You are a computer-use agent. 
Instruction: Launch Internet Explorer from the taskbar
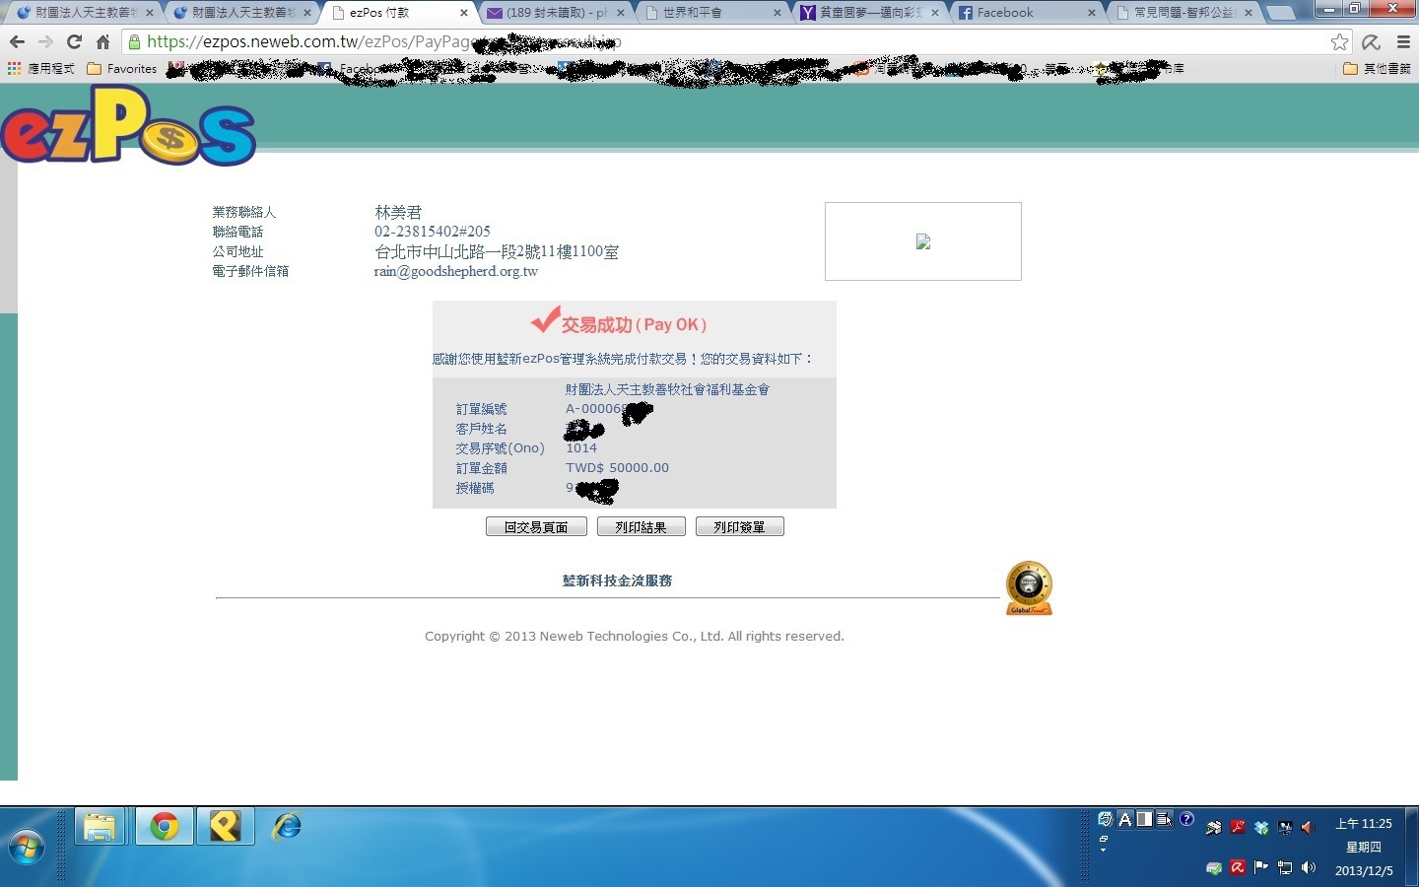tap(288, 826)
